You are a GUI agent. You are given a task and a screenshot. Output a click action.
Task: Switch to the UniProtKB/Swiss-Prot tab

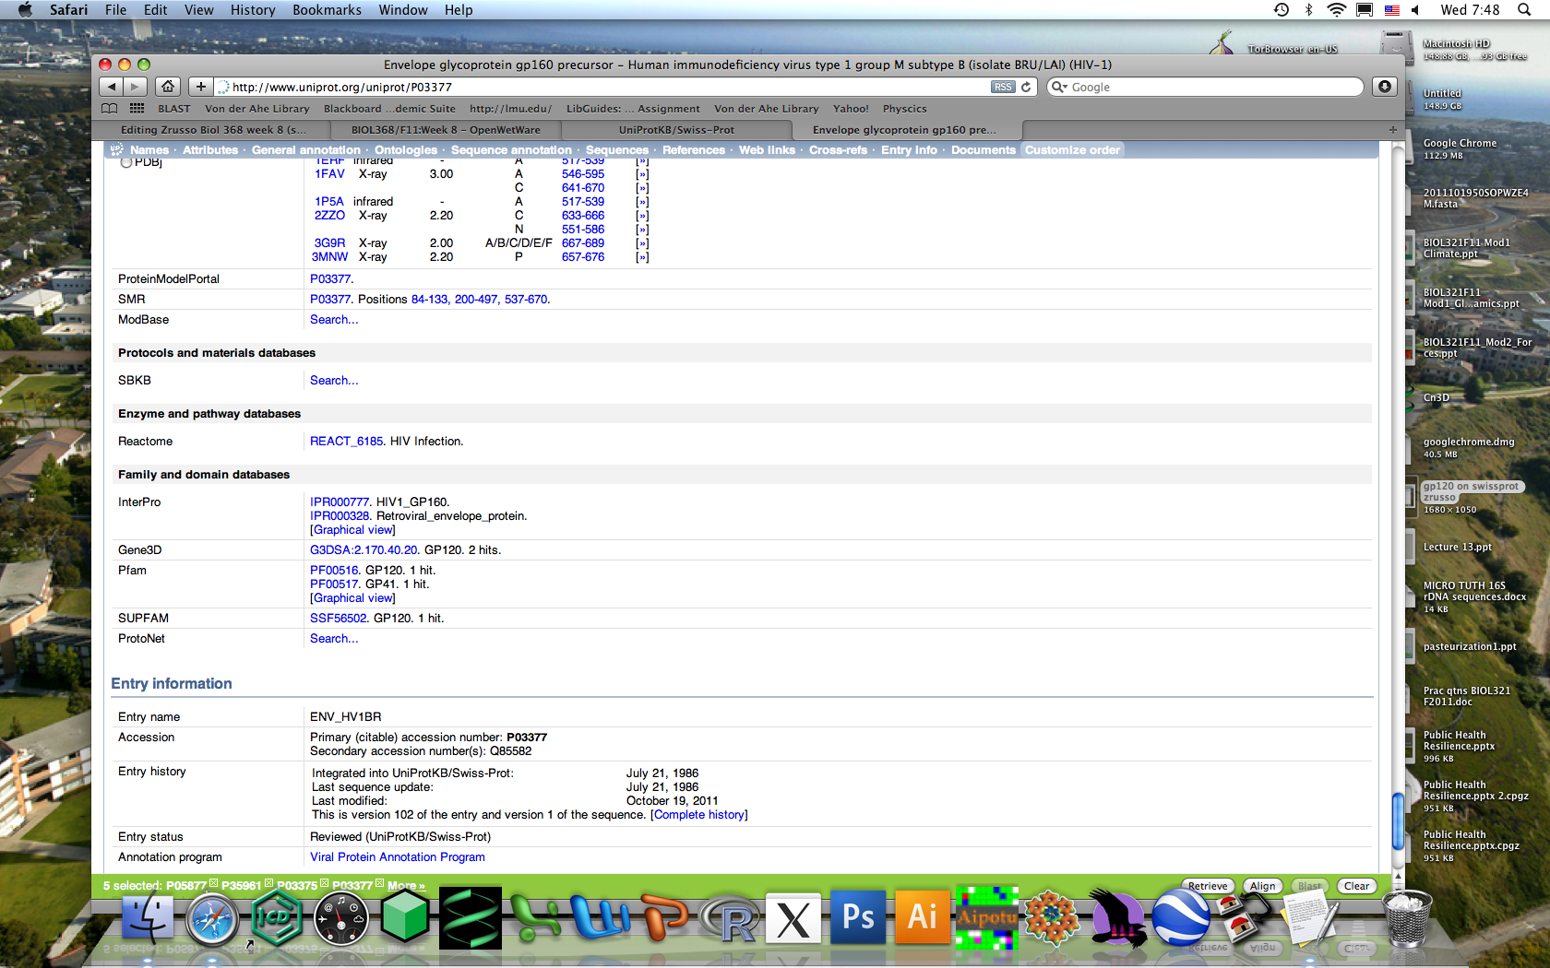[x=676, y=130]
